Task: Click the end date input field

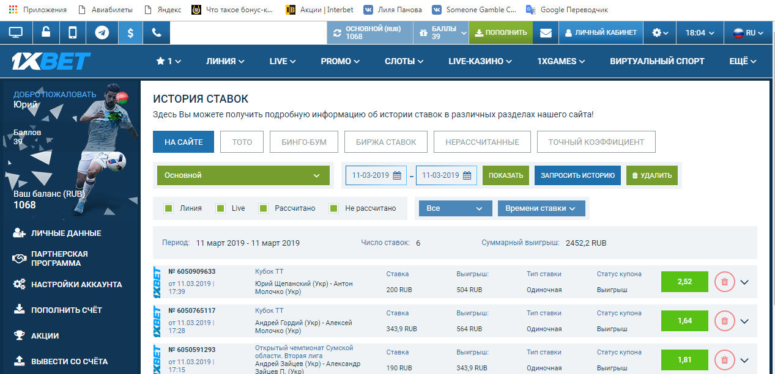Action: point(440,175)
